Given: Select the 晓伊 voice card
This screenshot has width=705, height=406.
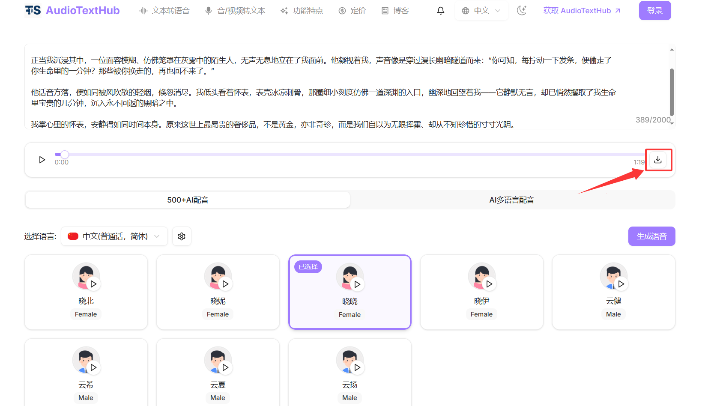Looking at the screenshot, I should point(481,300).
